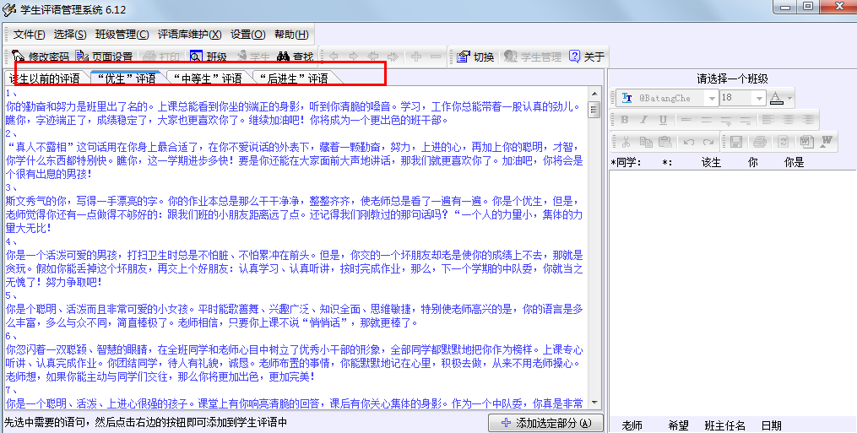Image resolution: width=857 pixels, height=433 pixels.
Task: Open the 文件(F) menu
Action: pyautogui.click(x=29, y=35)
